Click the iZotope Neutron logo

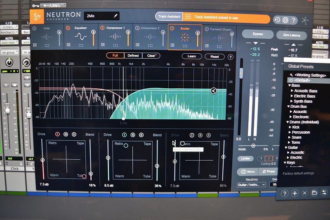tap(37, 17)
